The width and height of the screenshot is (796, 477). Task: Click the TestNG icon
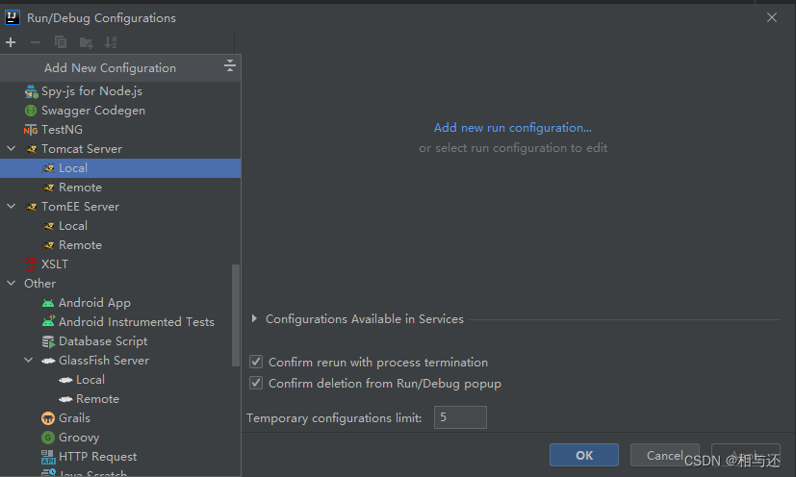(31, 130)
